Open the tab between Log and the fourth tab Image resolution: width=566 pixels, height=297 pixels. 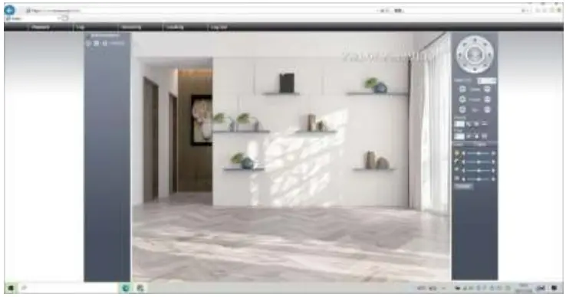click(131, 27)
